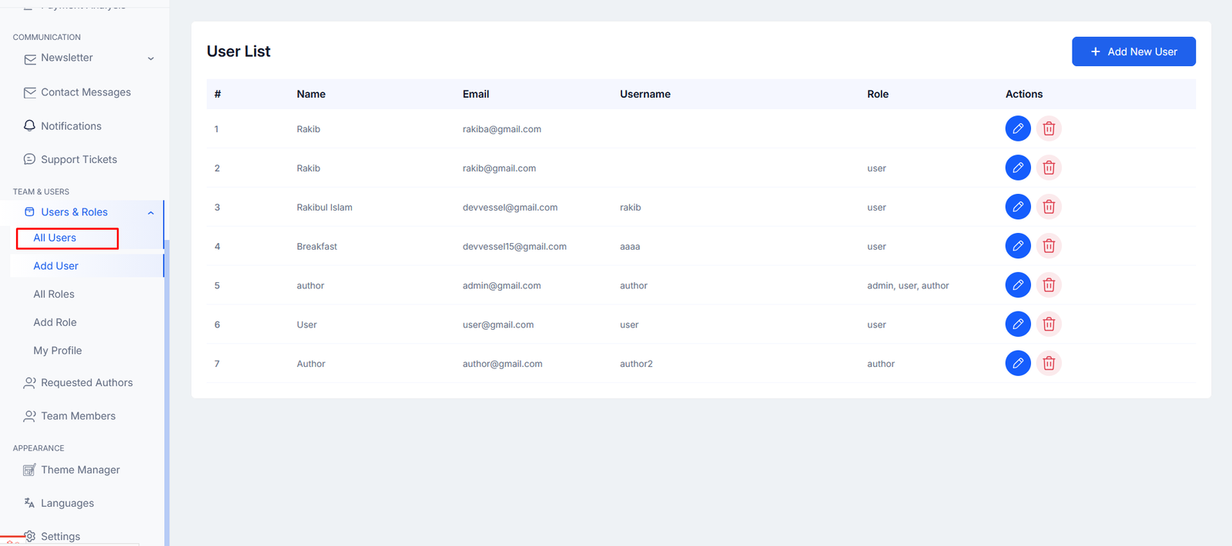1232x546 pixels.
Task: Click the Username column header
Action: [x=645, y=94]
